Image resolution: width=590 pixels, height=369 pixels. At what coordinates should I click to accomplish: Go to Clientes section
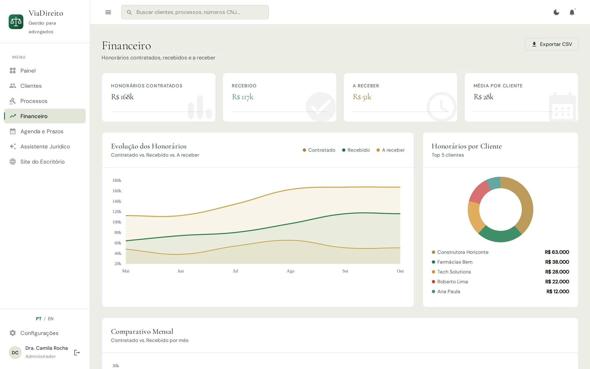click(45, 86)
